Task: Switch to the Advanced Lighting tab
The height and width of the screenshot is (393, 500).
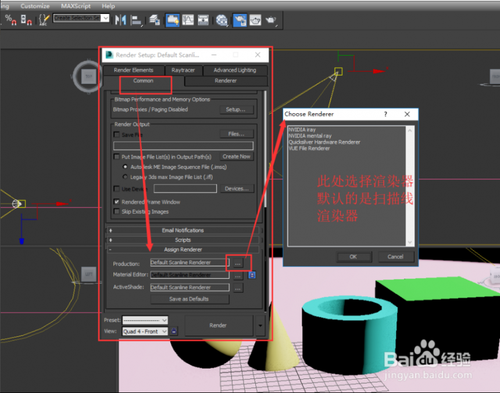Action: 235,70
